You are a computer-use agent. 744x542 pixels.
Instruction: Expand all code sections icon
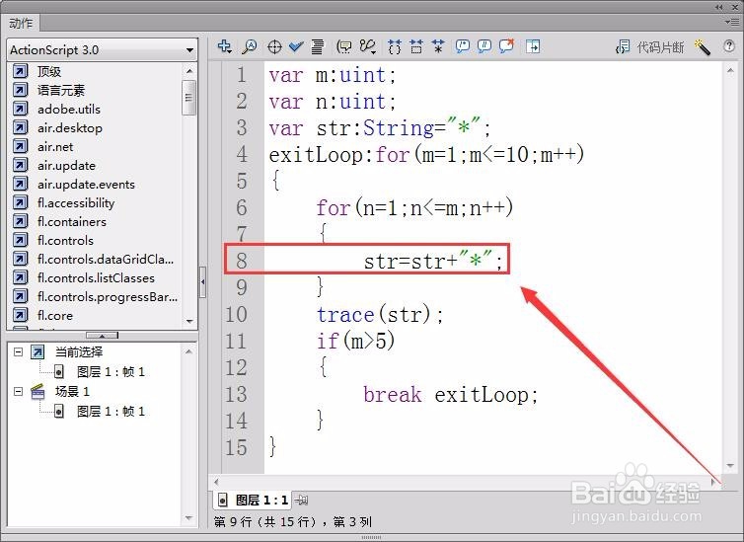pos(438,46)
